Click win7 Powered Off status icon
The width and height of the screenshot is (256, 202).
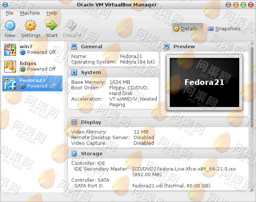coord(22,52)
